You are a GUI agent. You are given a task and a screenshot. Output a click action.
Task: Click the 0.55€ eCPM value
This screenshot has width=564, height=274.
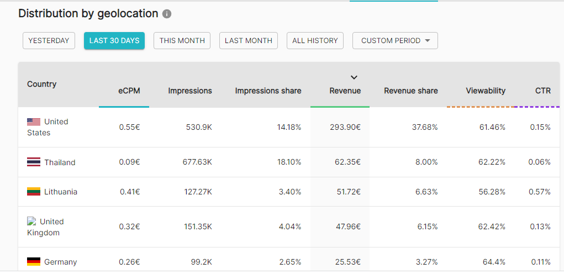[129, 127]
